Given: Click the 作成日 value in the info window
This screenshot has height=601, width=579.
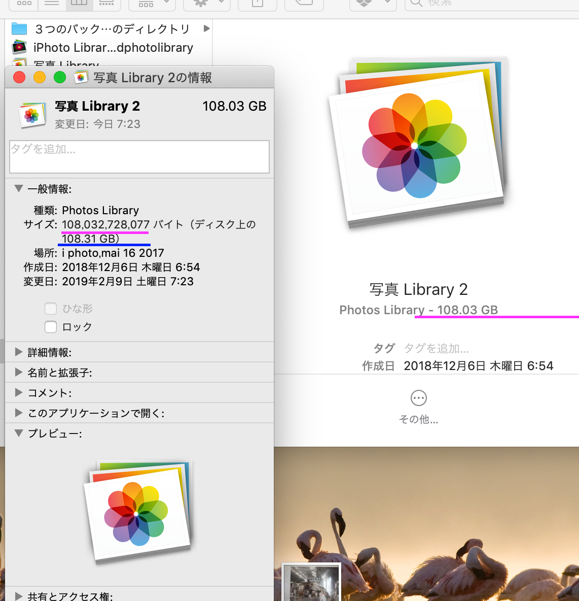Looking at the screenshot, I should 131,267.
